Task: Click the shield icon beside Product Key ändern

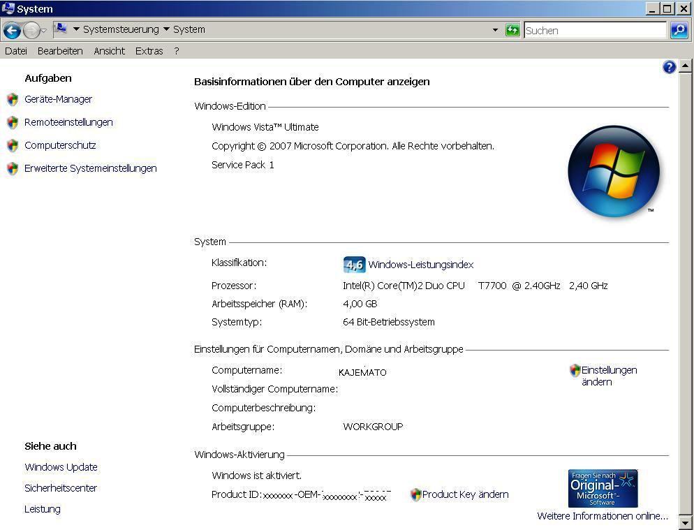Action: point(415,494)
